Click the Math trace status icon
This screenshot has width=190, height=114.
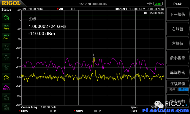[x=6, y=107]
